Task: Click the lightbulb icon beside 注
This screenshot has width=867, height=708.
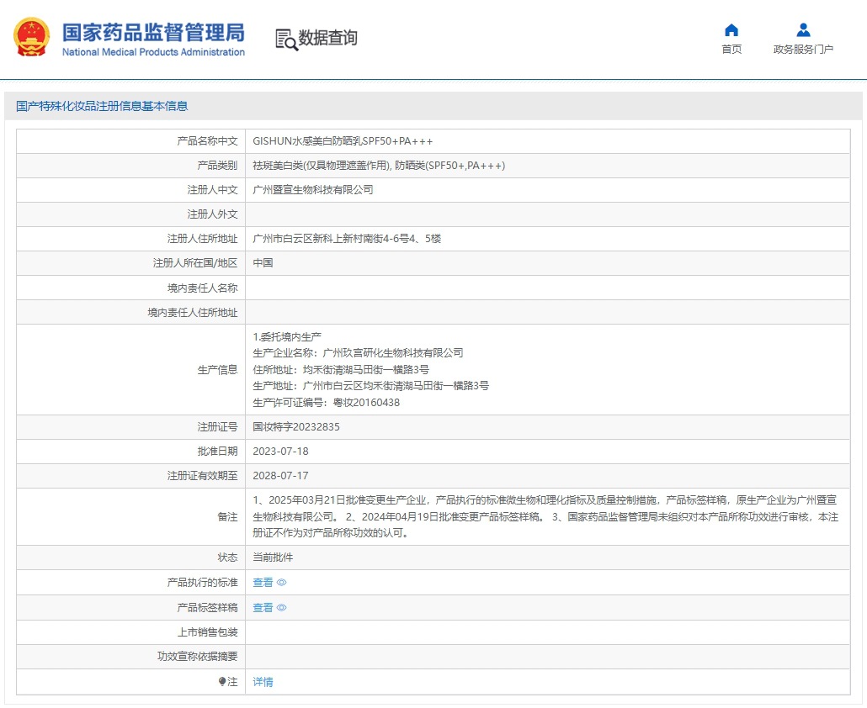Action: 222,682
